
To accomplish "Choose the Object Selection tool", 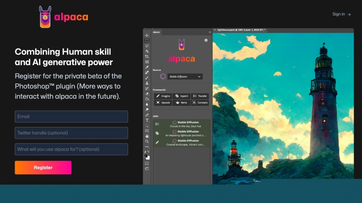I will (x=147, y=51).
